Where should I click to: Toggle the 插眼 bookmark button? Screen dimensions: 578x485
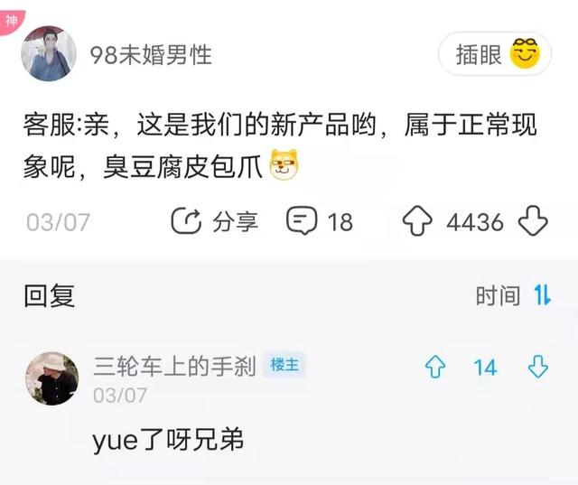pyautogui.click(x=495, y=54)
